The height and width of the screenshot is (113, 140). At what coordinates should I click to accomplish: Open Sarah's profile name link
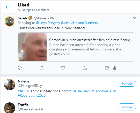point(22,18)
